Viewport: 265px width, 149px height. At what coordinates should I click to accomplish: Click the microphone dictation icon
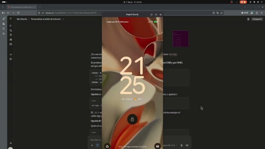[x=181, y=145]
